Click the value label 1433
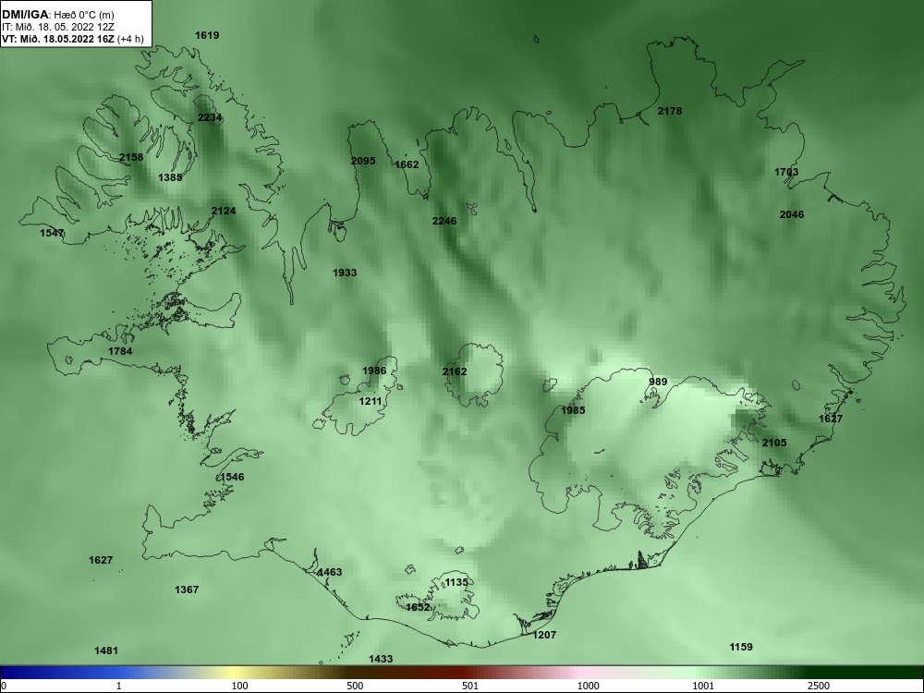This screenshot has height=693, width=924. point(381,660)
